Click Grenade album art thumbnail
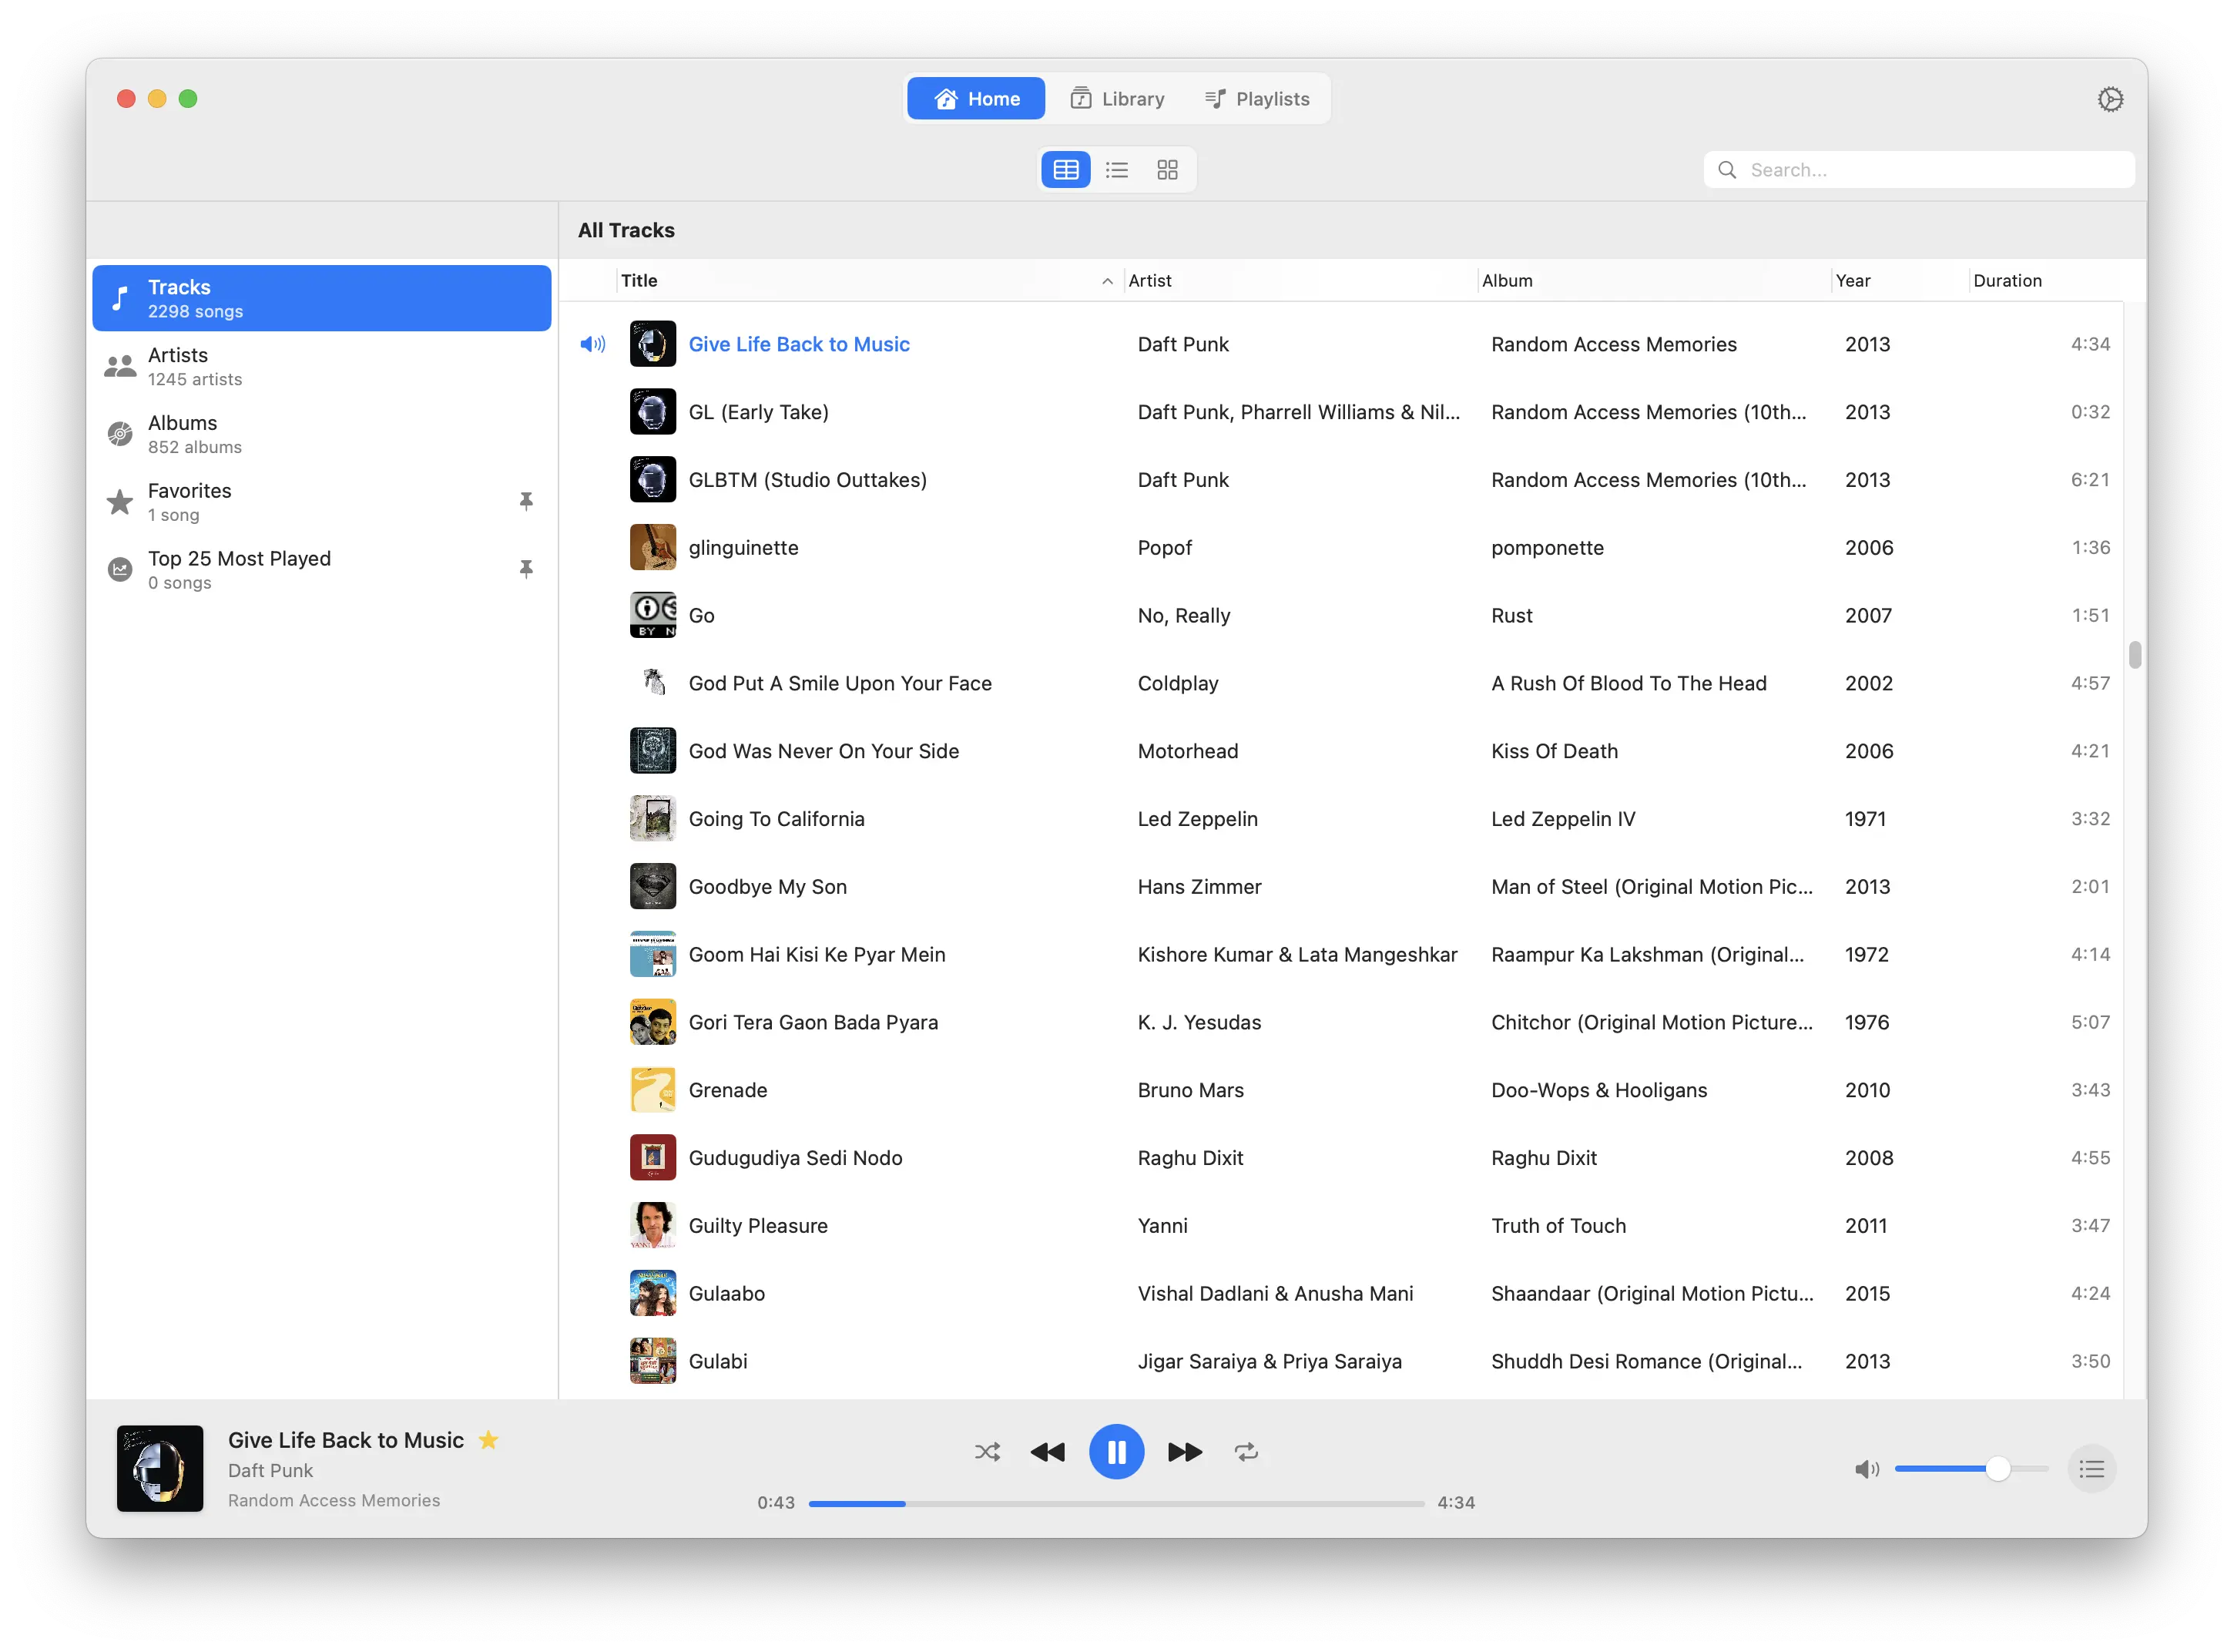2234x1652 pixels. tap(652, 1090)
